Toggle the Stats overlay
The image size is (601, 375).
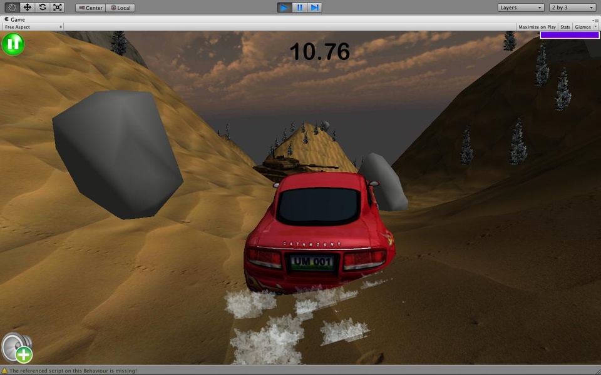565,27
